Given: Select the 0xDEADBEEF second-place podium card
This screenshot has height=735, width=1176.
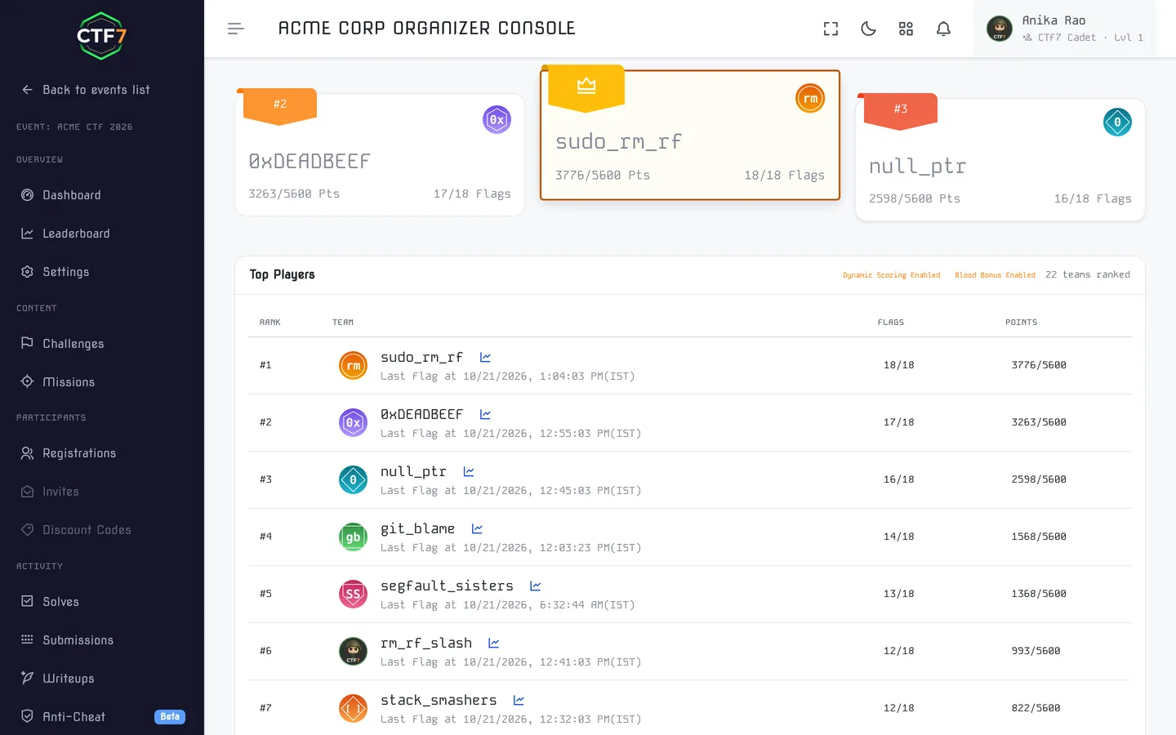Looking at the screenshot, I should click(380, 154).
